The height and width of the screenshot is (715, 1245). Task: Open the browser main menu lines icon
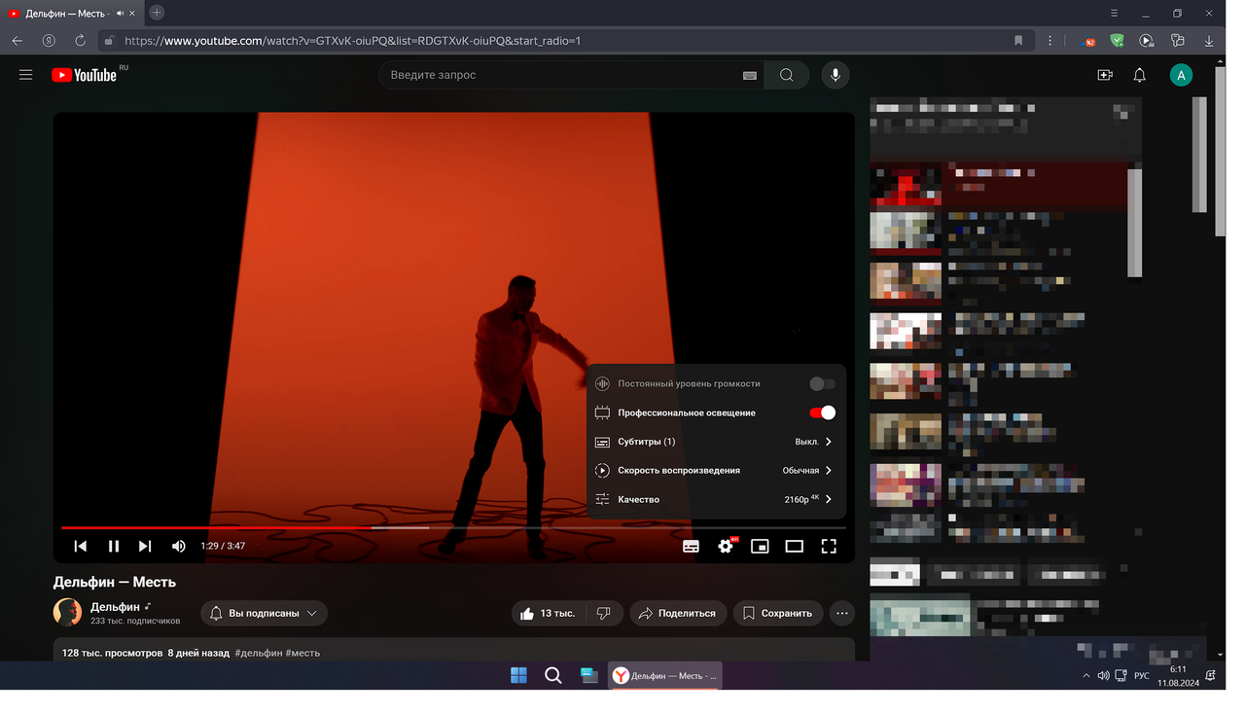coord(1114,13)
